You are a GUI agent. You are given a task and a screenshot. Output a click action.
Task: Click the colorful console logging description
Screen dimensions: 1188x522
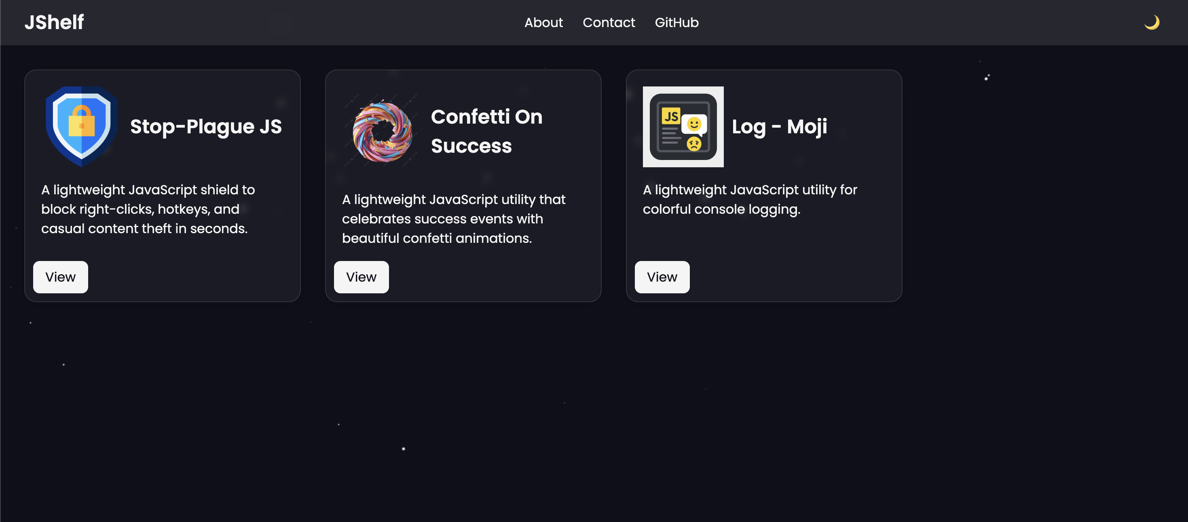pyautogui.click(x=749, y=200)
